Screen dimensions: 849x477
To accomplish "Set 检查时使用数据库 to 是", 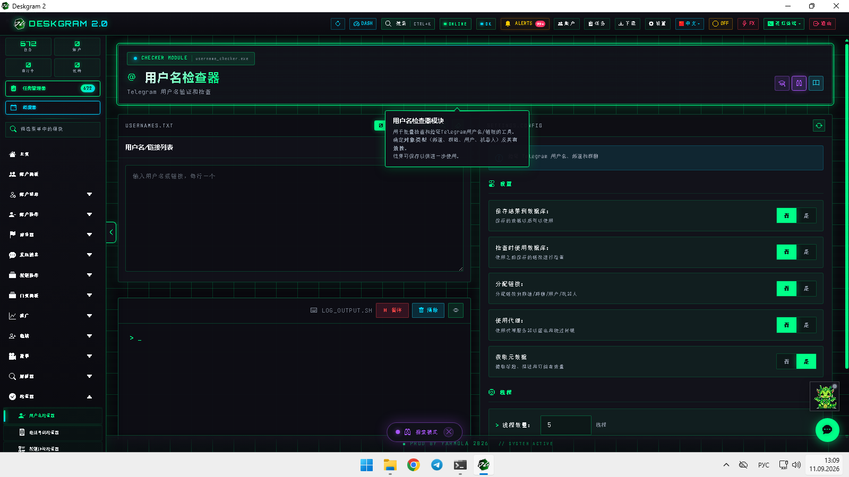I will (806, 252).
